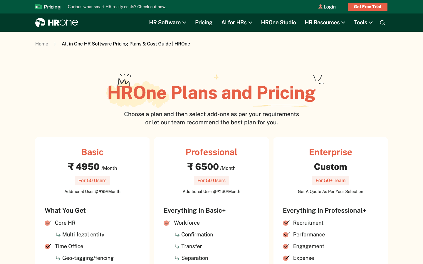423x264 pixels.
Task: Click the Pricing label in top banner
Action: pyautogui.click(x=52, y=7)
